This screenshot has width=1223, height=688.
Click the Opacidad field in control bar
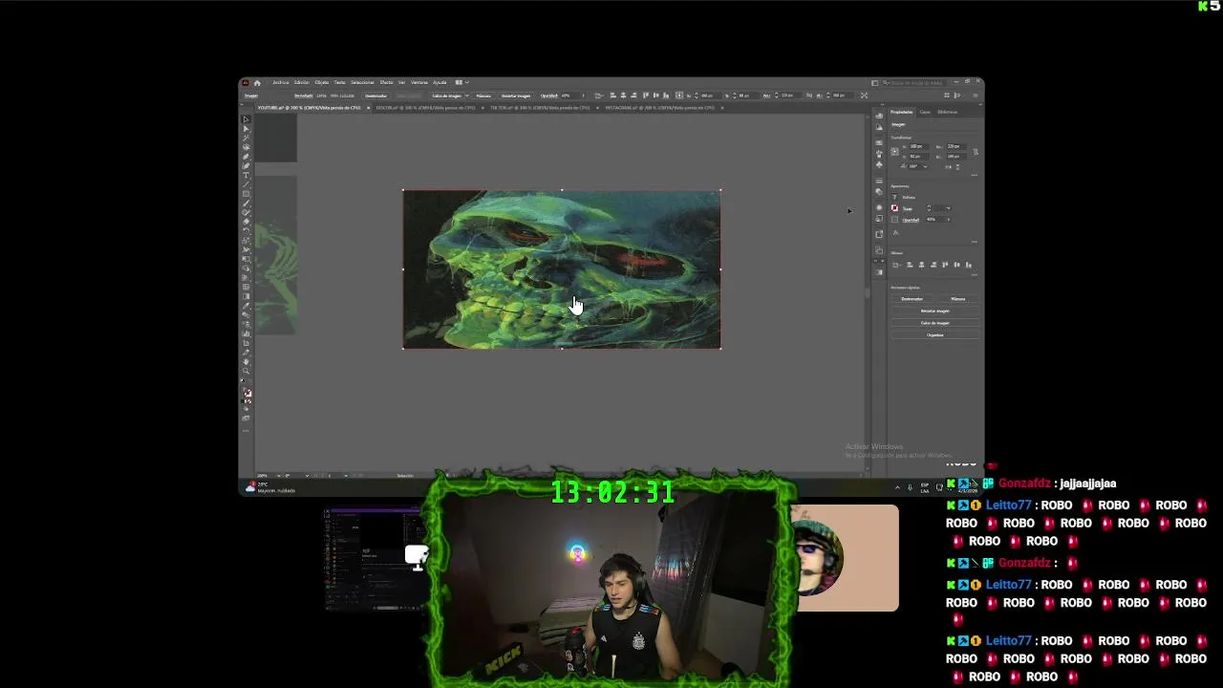[x=569, y=96]
